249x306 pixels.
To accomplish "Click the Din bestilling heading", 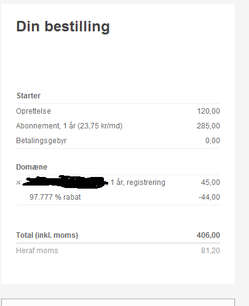I will 63,27.
